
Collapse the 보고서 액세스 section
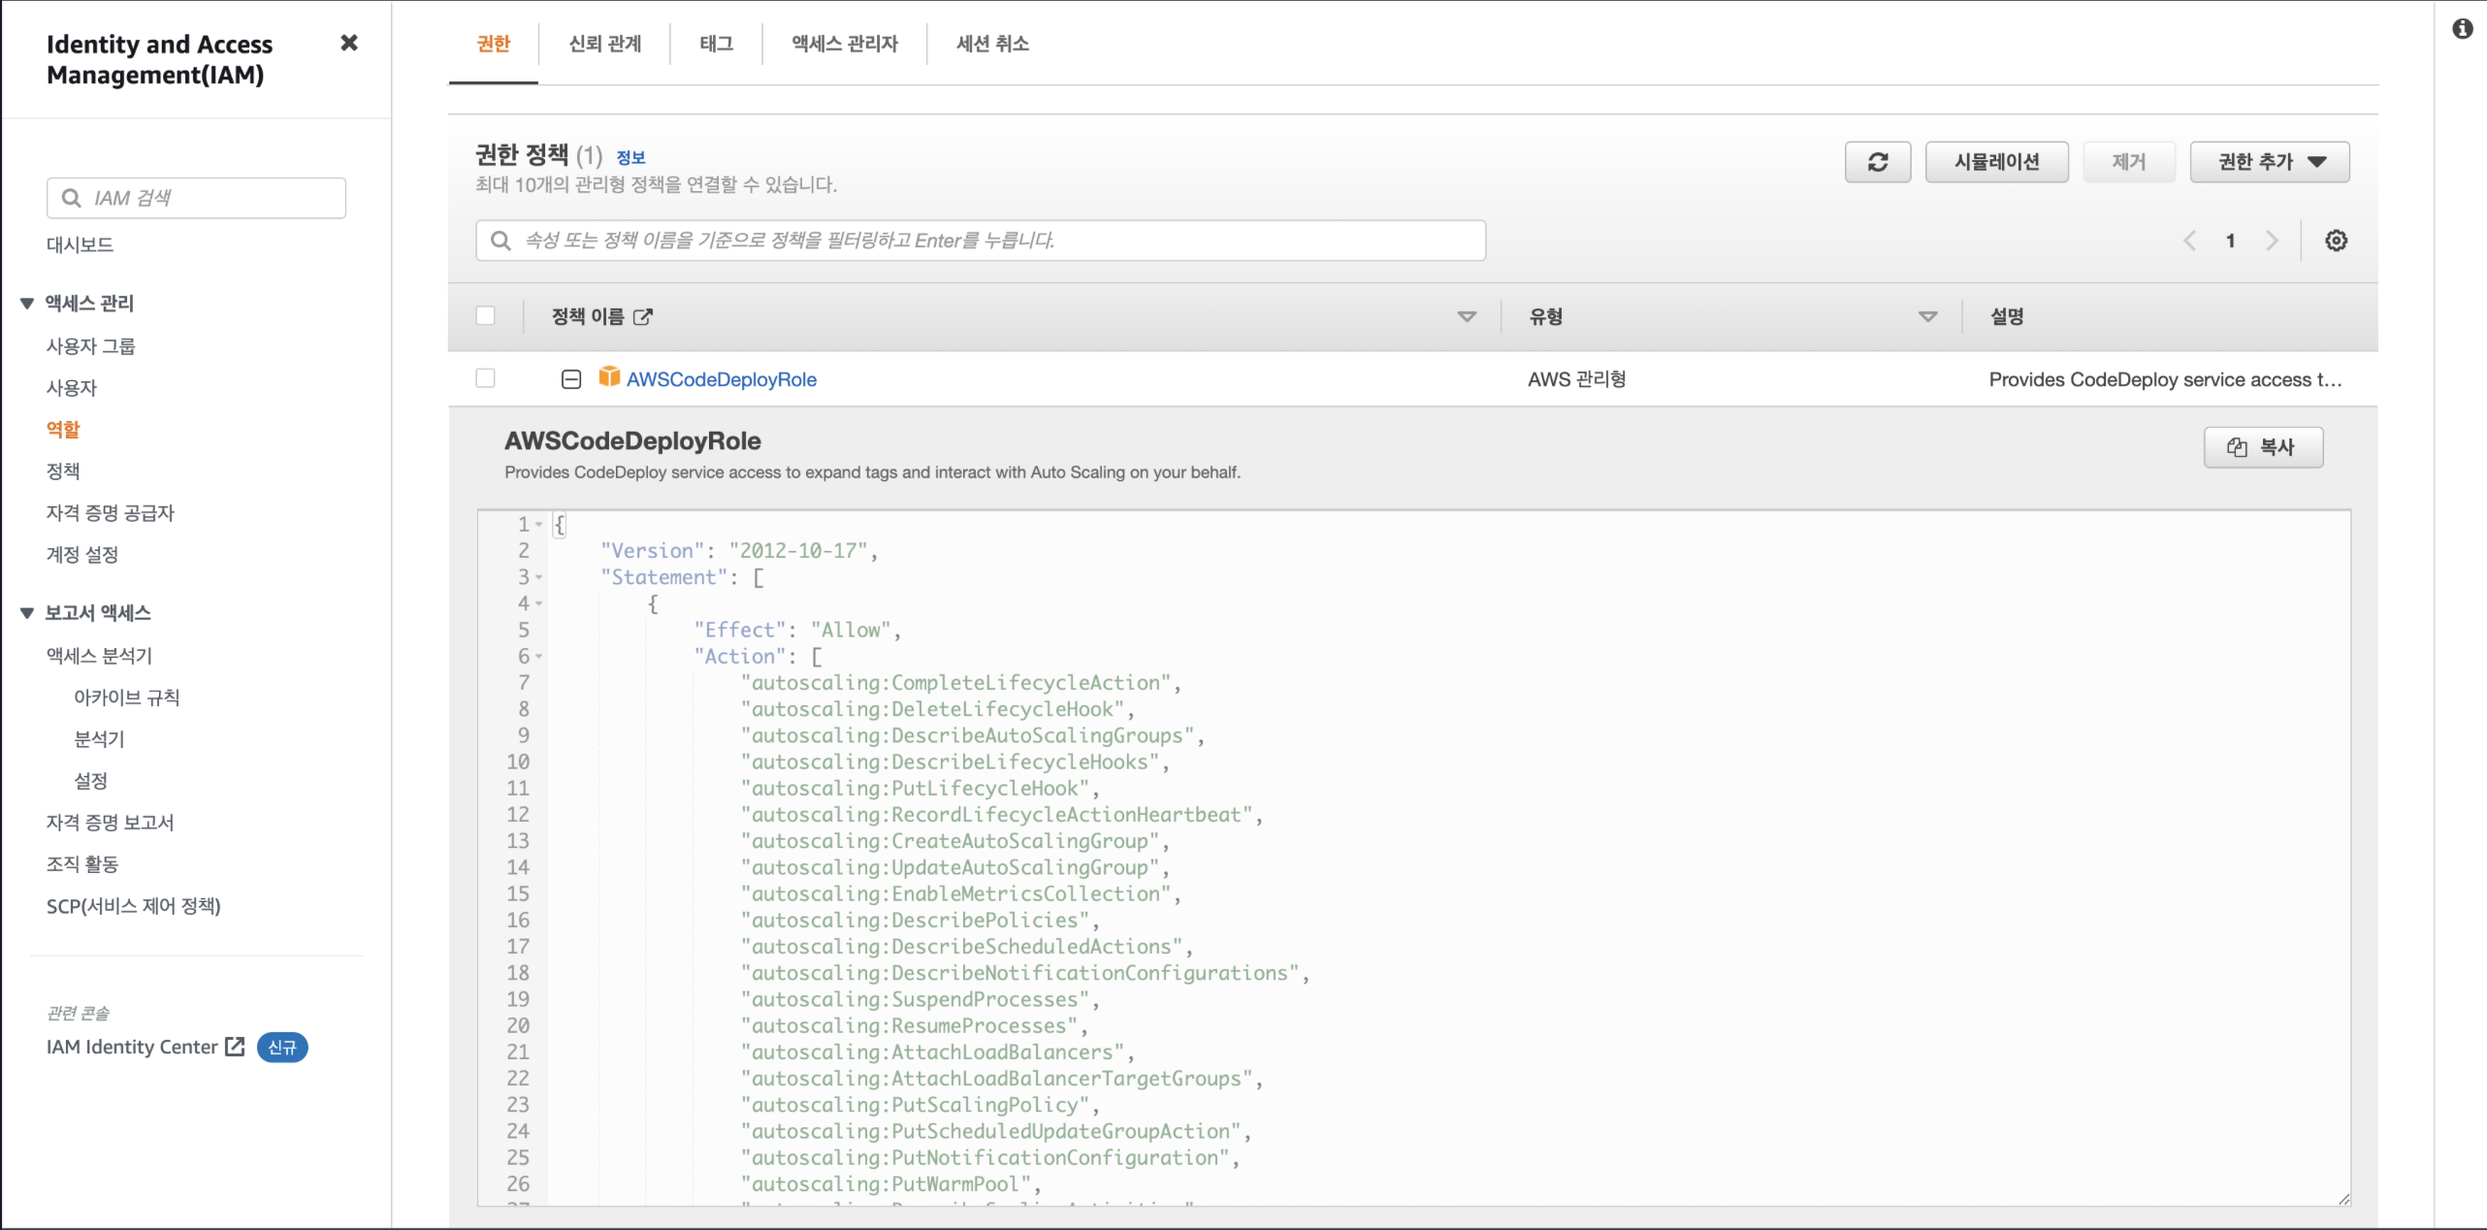click(27, 613)
